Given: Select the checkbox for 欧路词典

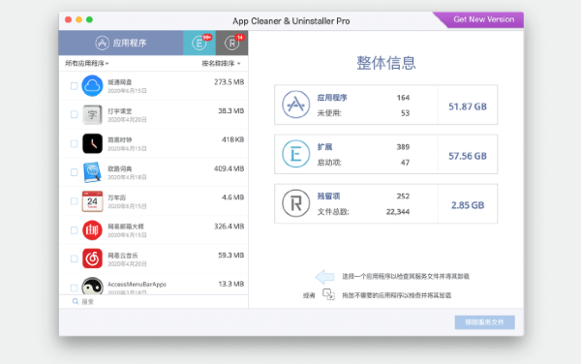Looking at the screenshot, I should [x=75, y=172].
